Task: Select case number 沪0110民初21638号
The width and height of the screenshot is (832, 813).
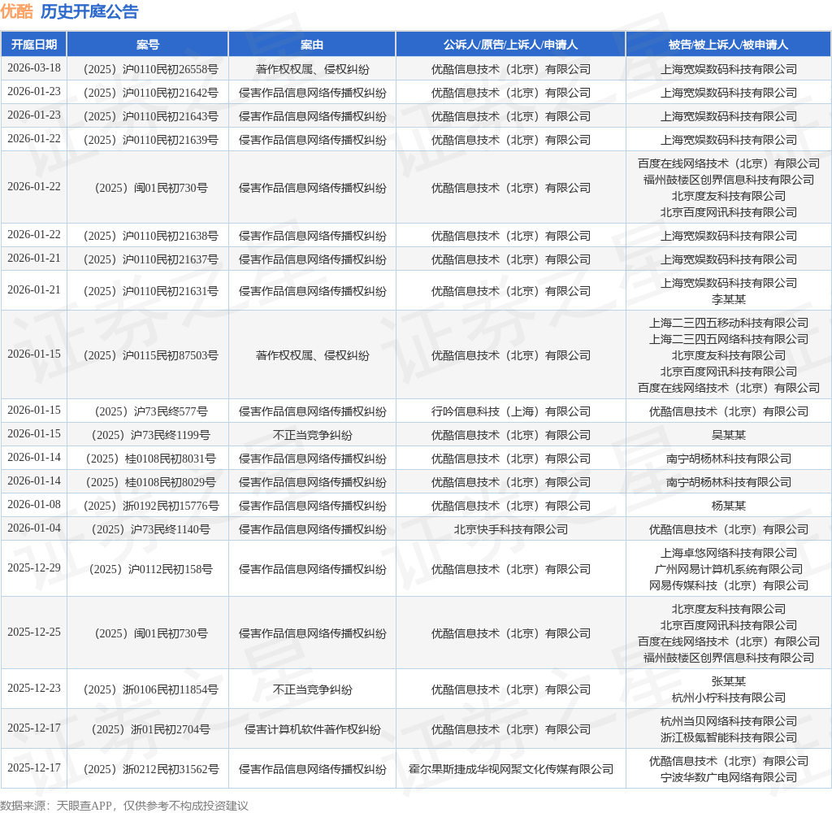Action: click(150, 236)
